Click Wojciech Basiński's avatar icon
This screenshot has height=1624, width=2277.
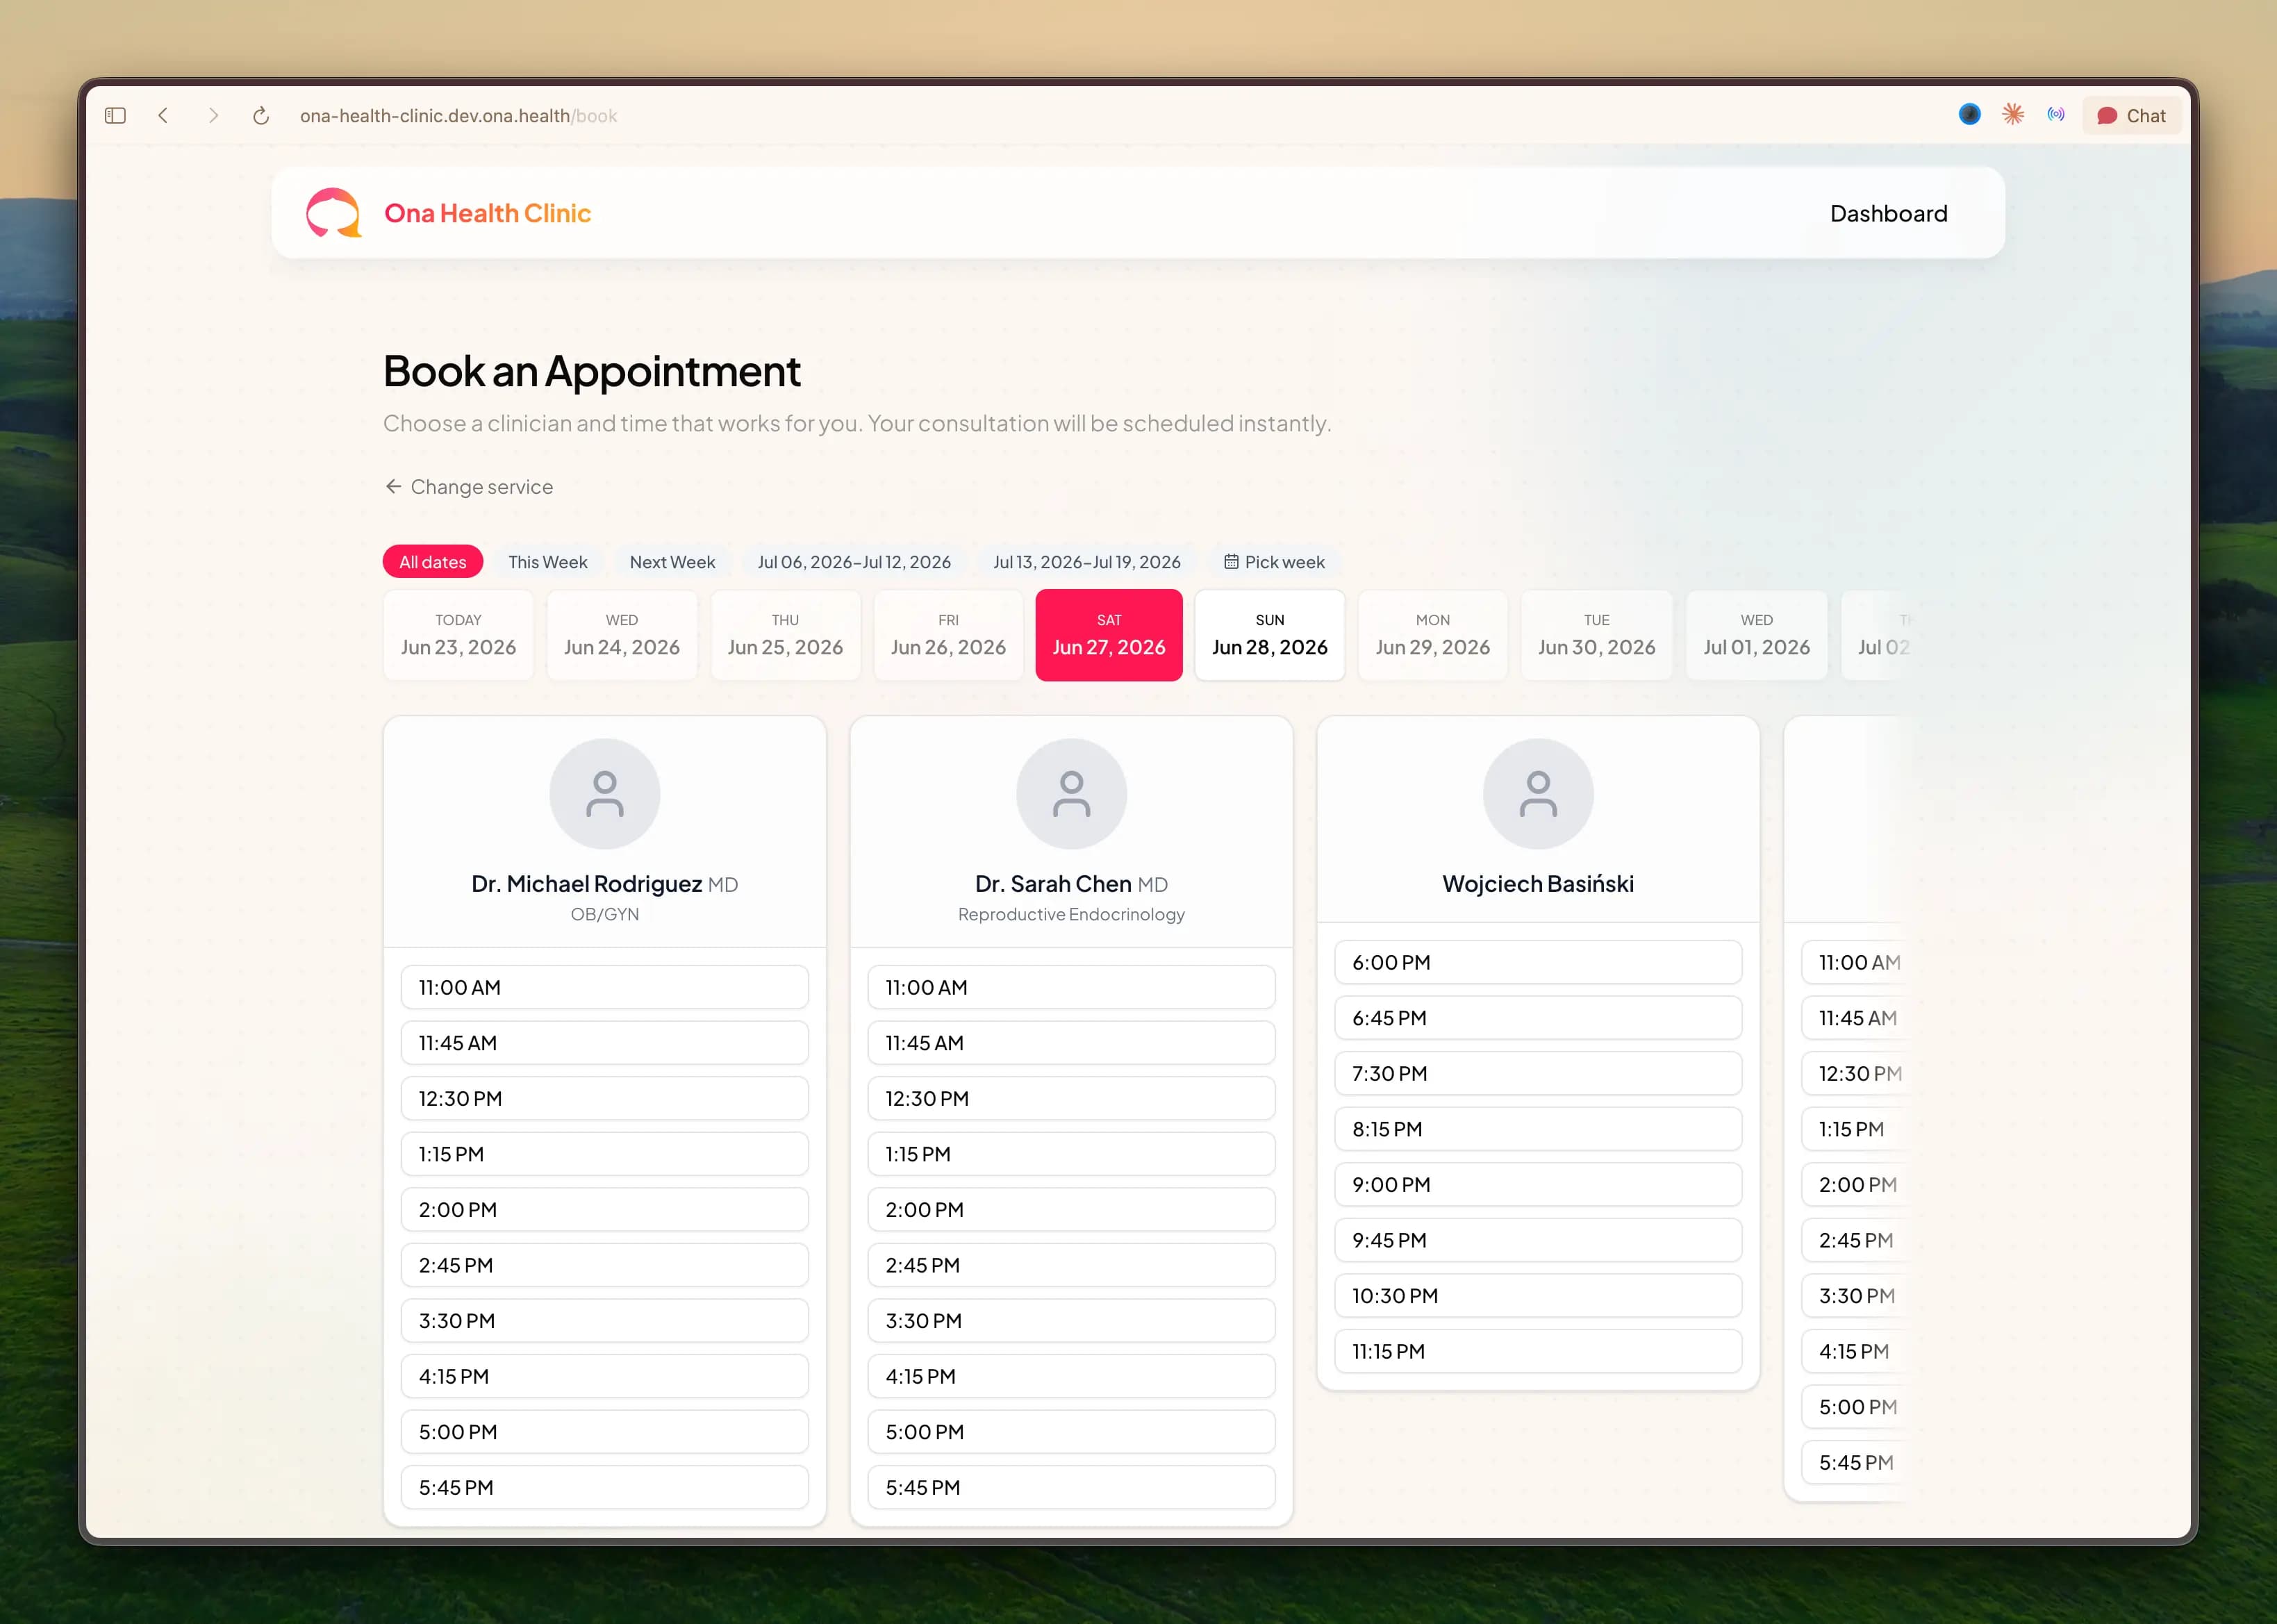tap(1538, 794)
